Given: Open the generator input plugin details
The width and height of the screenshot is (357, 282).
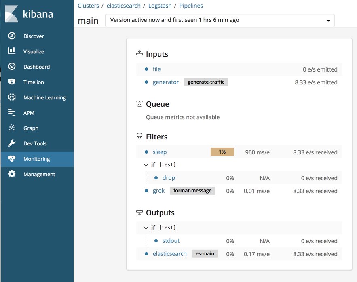Looking at the screenshot, I should [x=165, y=82].
